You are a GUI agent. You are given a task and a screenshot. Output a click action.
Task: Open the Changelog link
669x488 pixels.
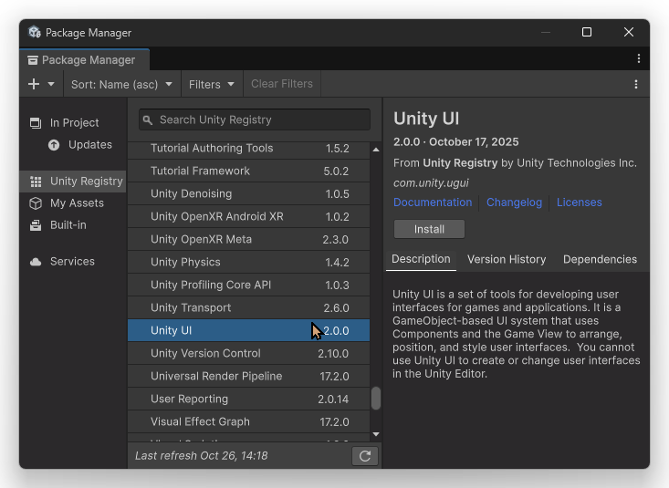[514, 202]
